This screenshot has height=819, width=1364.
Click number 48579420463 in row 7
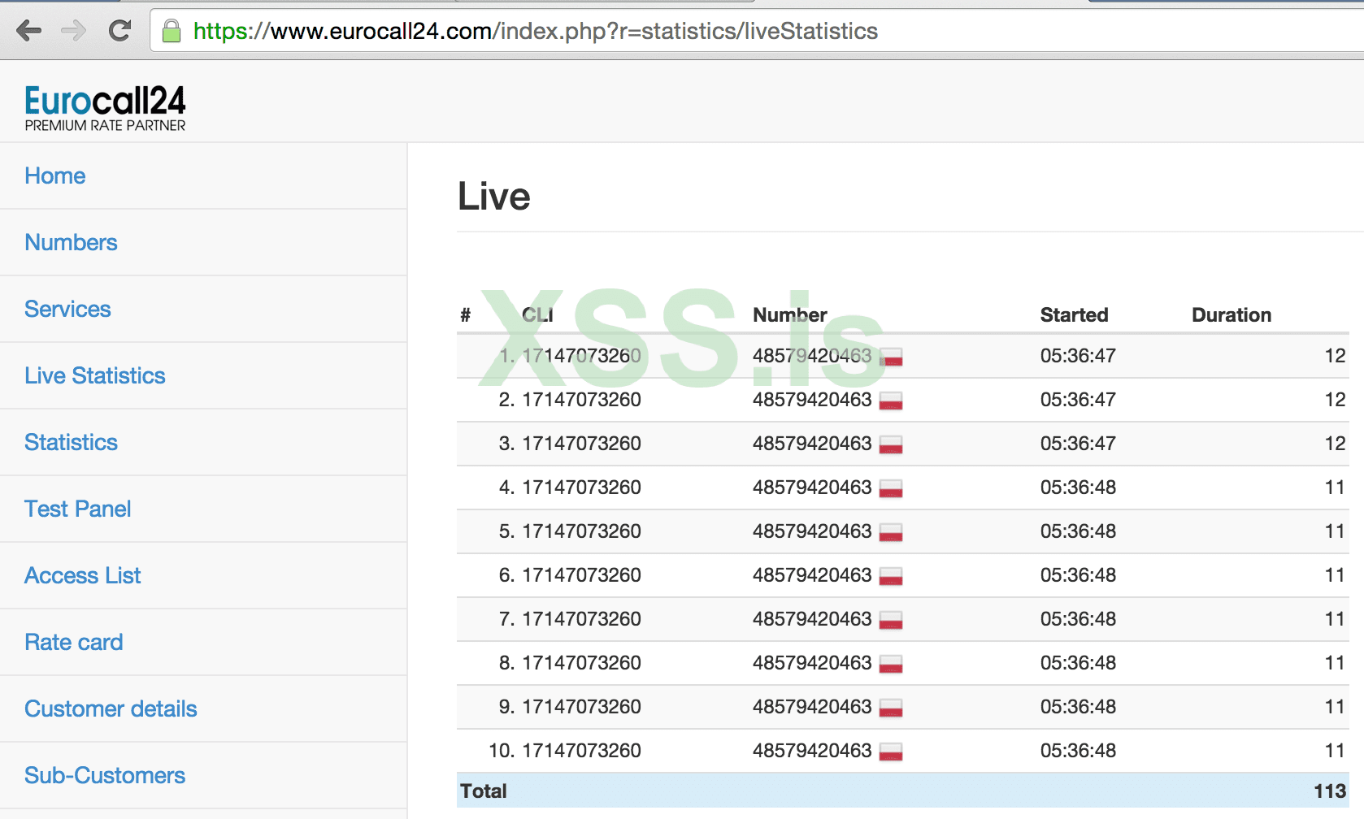pyautogui.click(x=812, y=619)
